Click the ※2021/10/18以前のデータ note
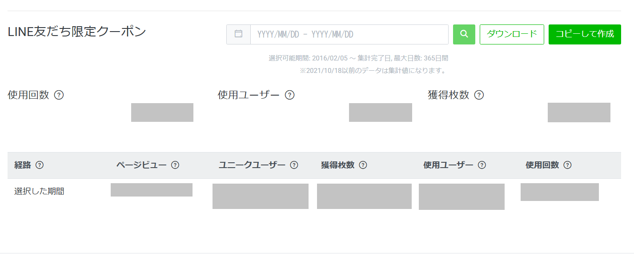634x257 pixels. (373, 71)
